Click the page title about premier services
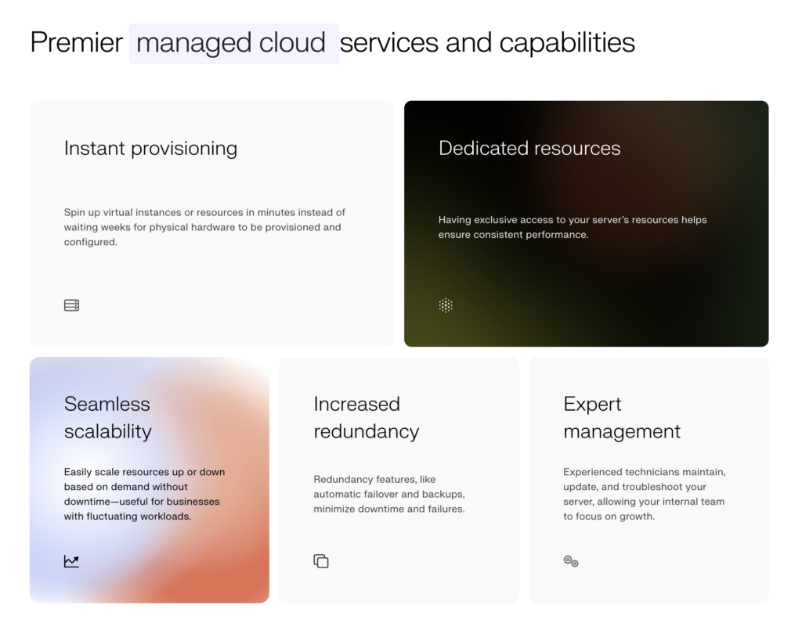This screenshot has width=802, height=630. [332, 42]
